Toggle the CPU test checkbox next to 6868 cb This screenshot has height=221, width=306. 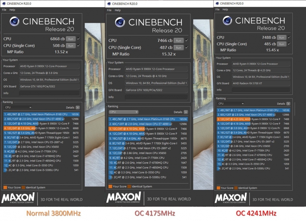78,39
